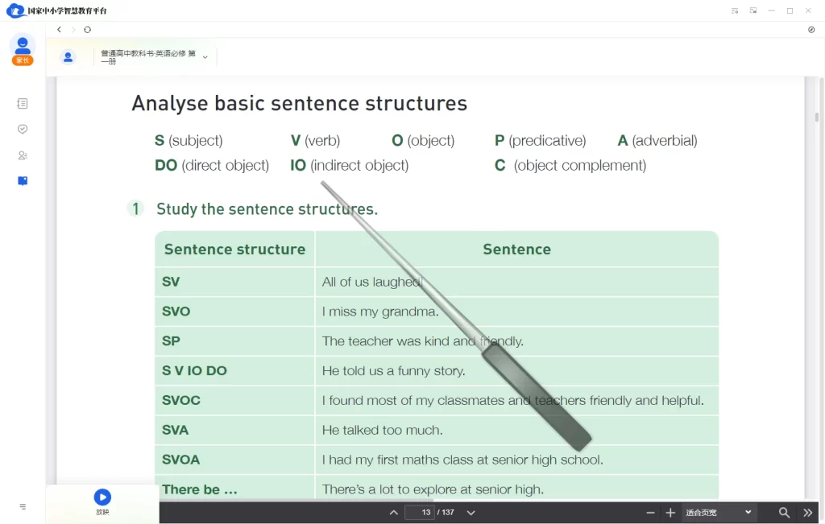Viewport: 825px width, 524px height.
Task: Click the refresh page icon
Action: click(88, 30)
